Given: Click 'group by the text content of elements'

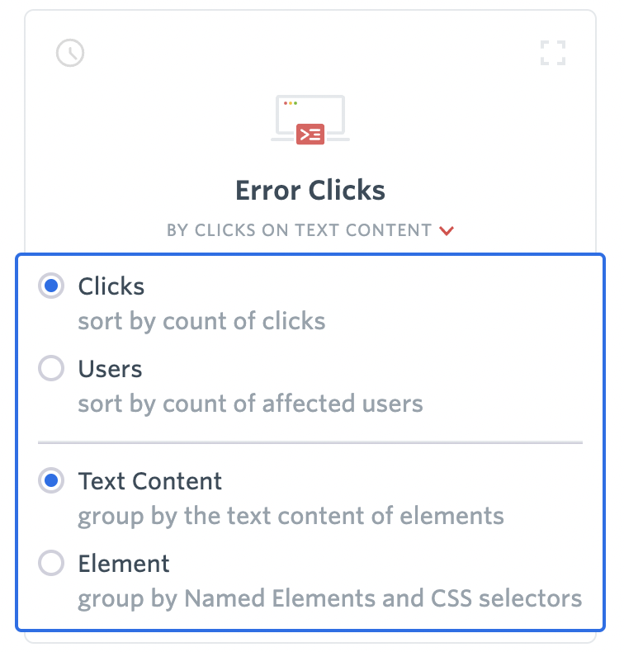Looking at the screenshot, I should [291, 516].
